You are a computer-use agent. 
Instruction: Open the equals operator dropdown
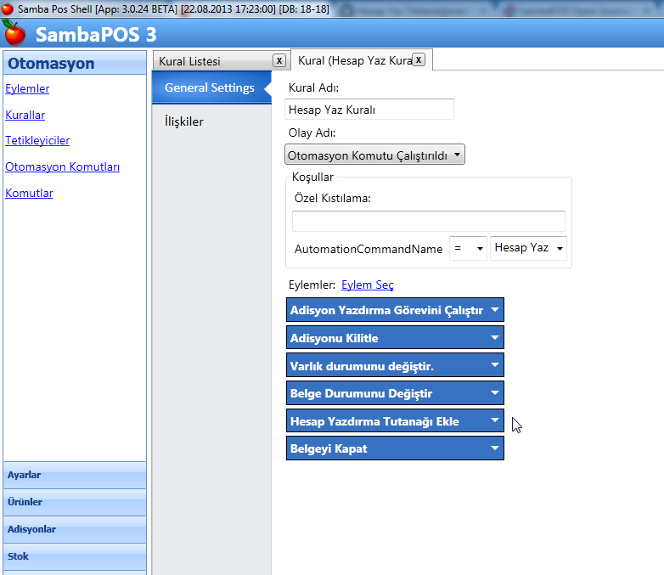[468, 248]
